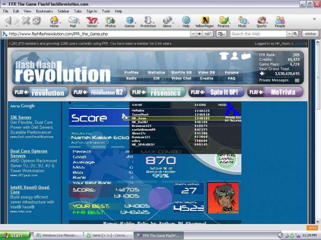Open the Edit menu
This screenshot has height=240, width=321.
[16, 11]
